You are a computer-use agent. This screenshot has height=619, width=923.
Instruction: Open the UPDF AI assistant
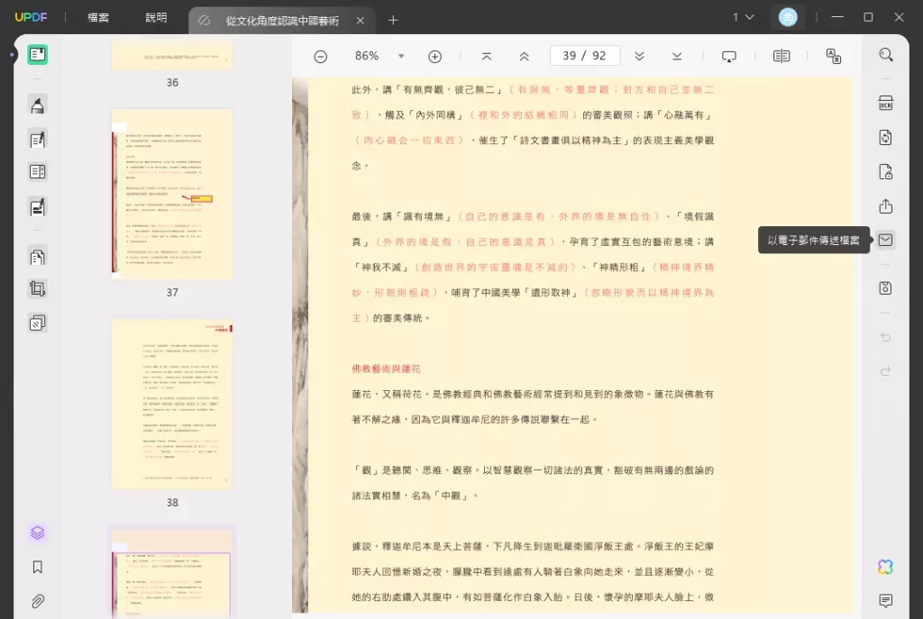886,567
